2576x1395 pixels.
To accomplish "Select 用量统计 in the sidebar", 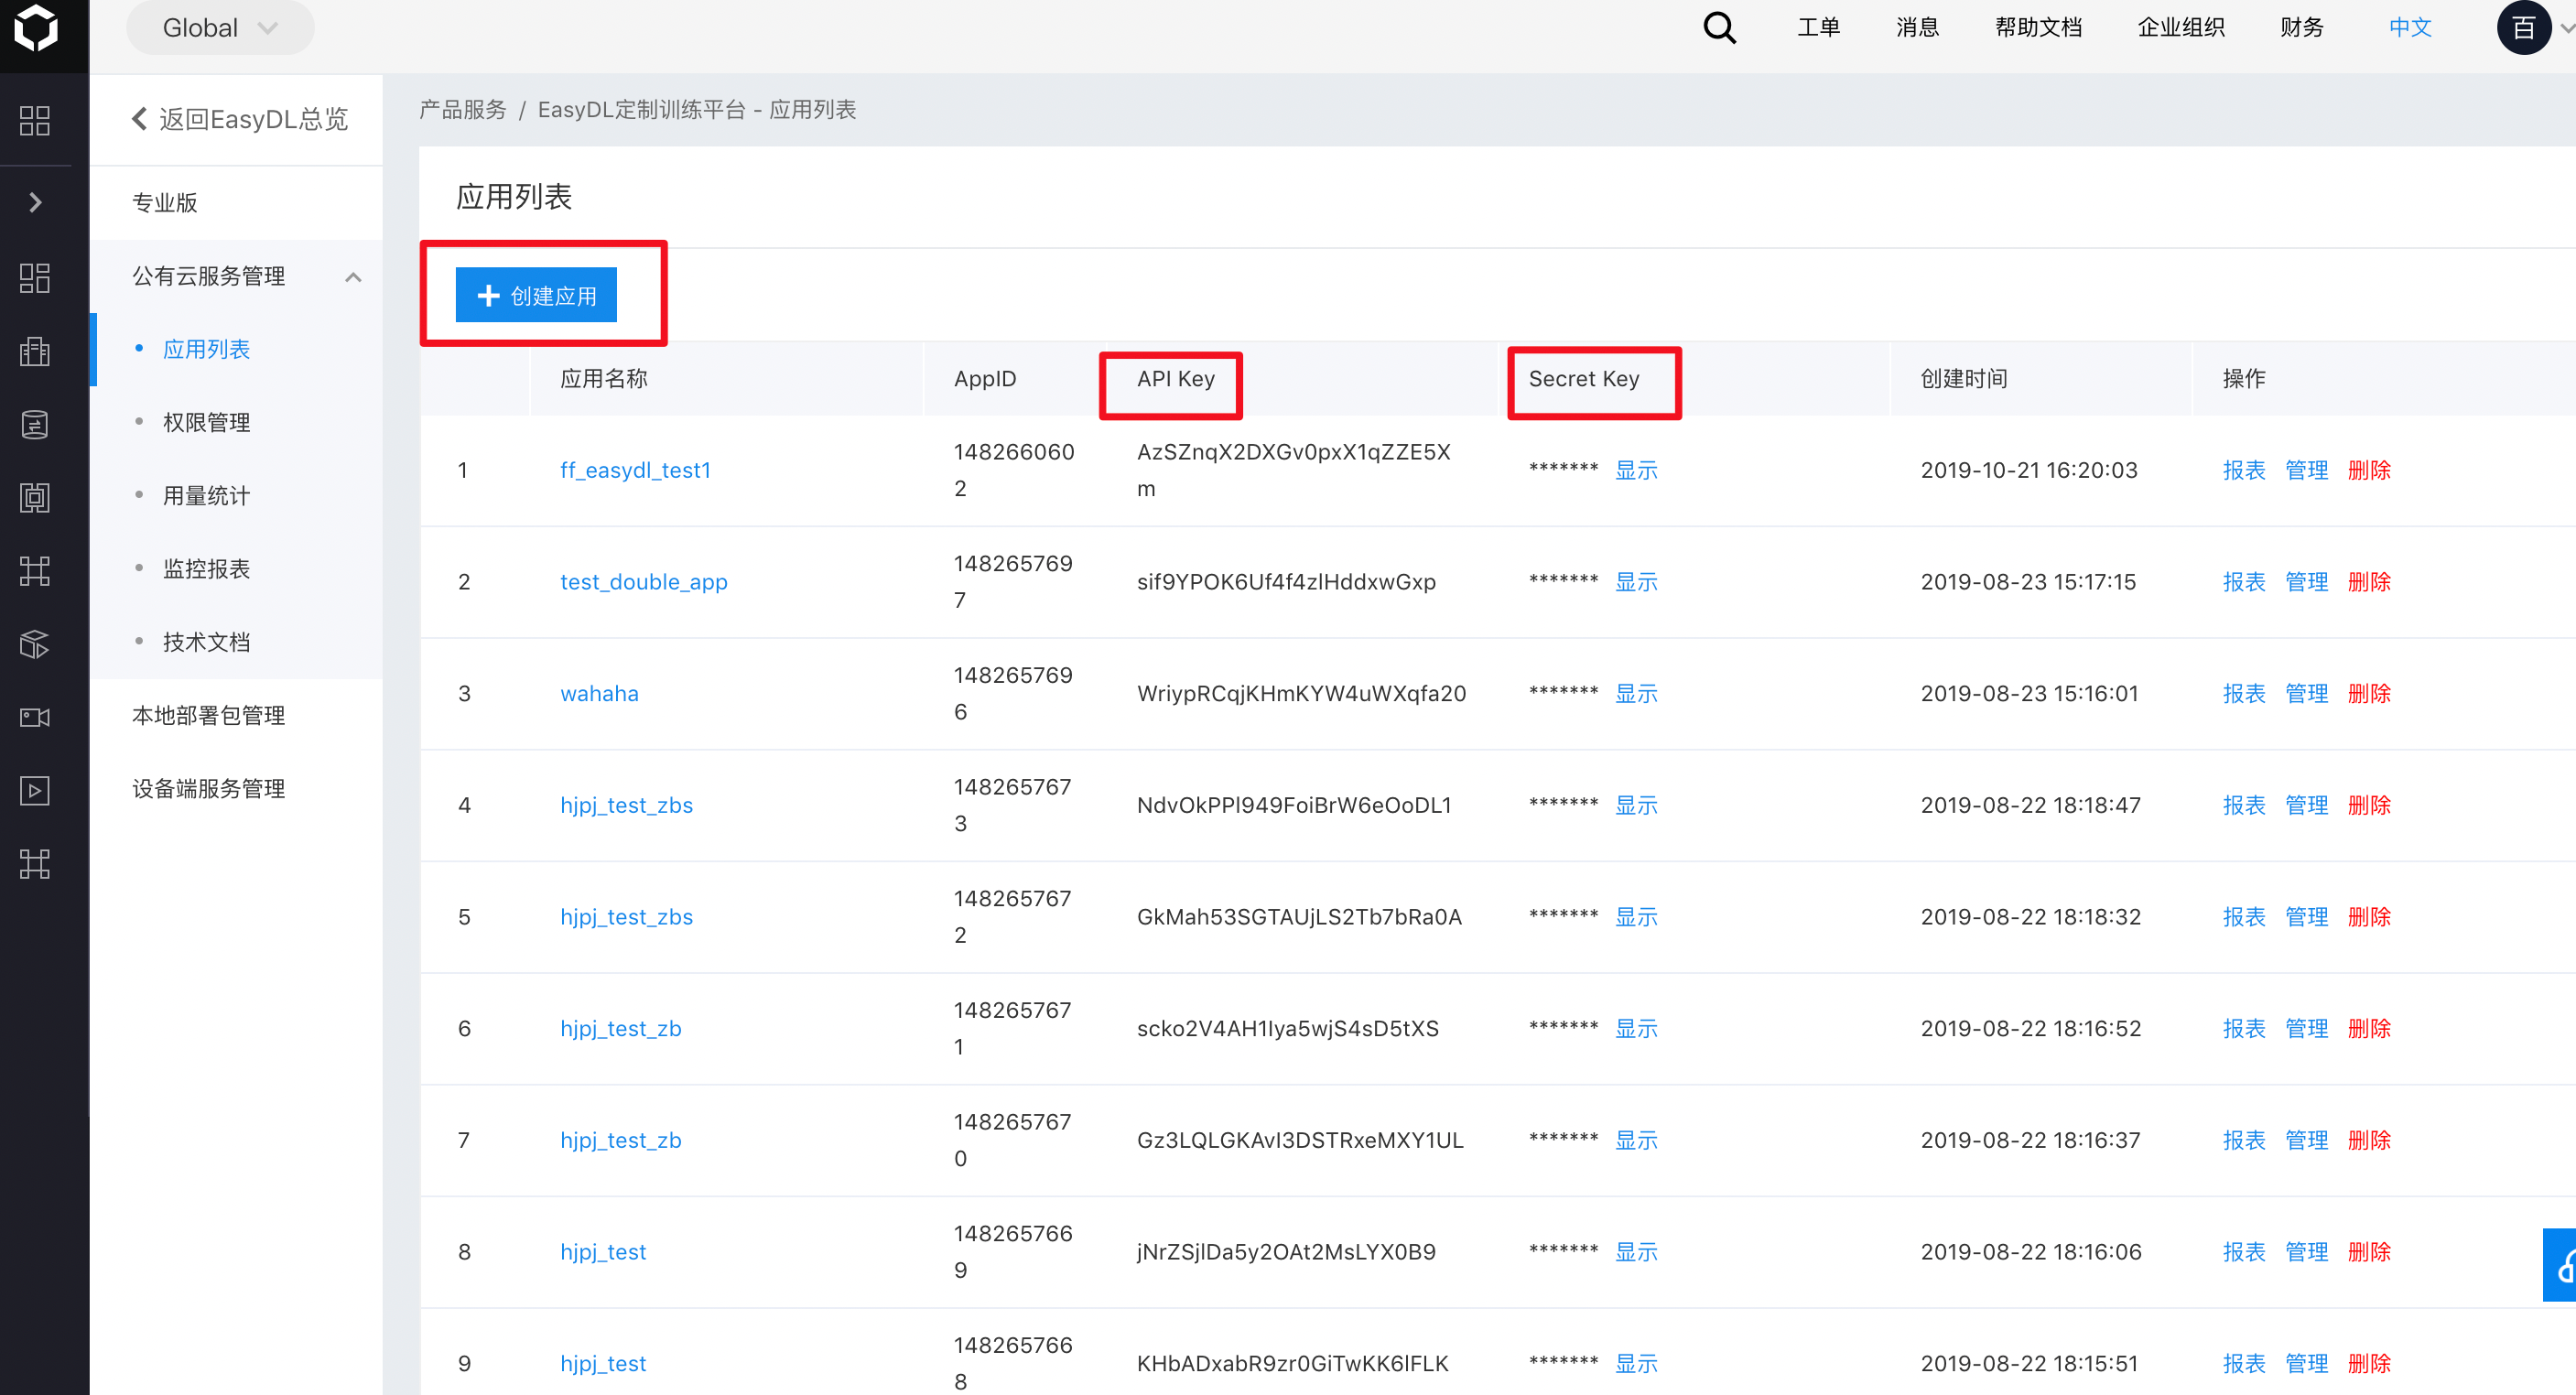I will [x=206, y=495].
